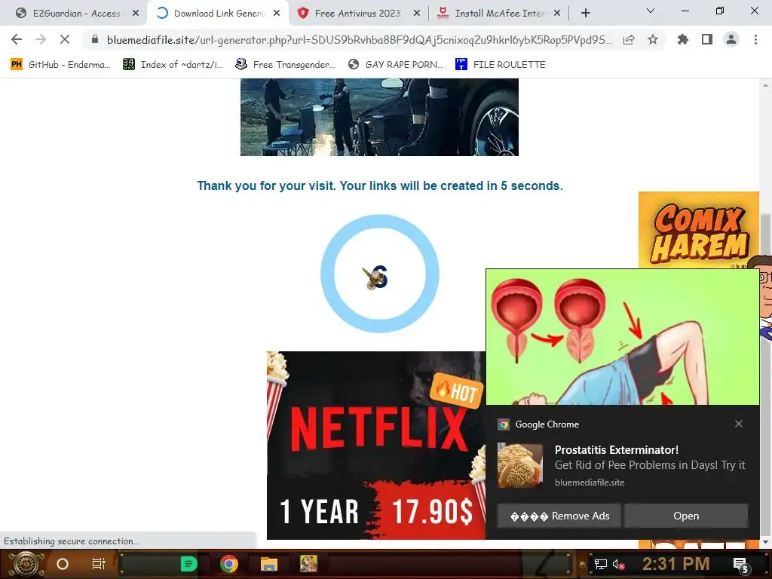Bookmark this page with the star icon
The width and height of the screenshot is (772, 579).
[x=653, y=40]
